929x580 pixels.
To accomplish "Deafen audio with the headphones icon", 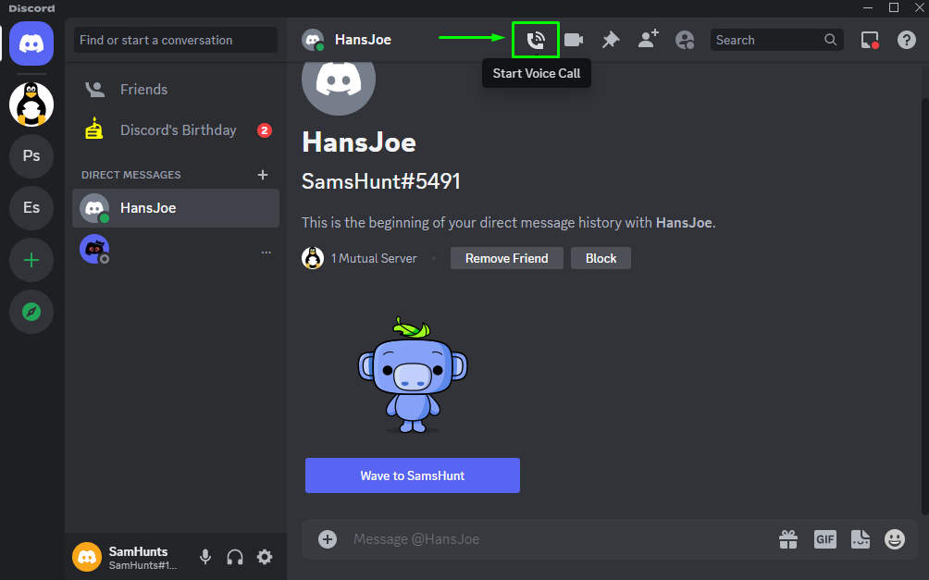I will [x=235, y=557].
